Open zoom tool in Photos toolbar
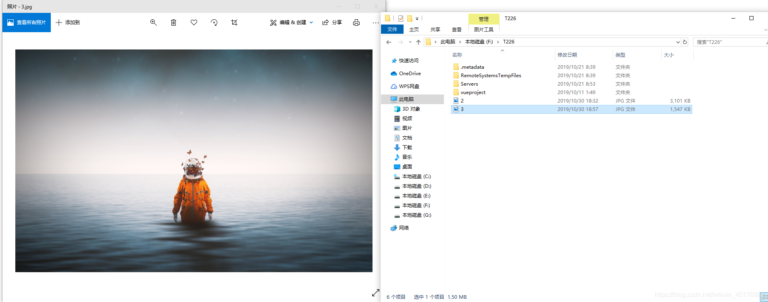The height and width of the screenshot is (302, 768). [x=153, y=23]
